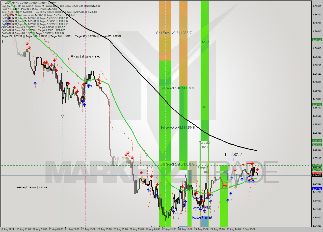Click the '| | | 1.35038' point C label
The height and width of the screenshot is (232, 323).
click(231, 154)
